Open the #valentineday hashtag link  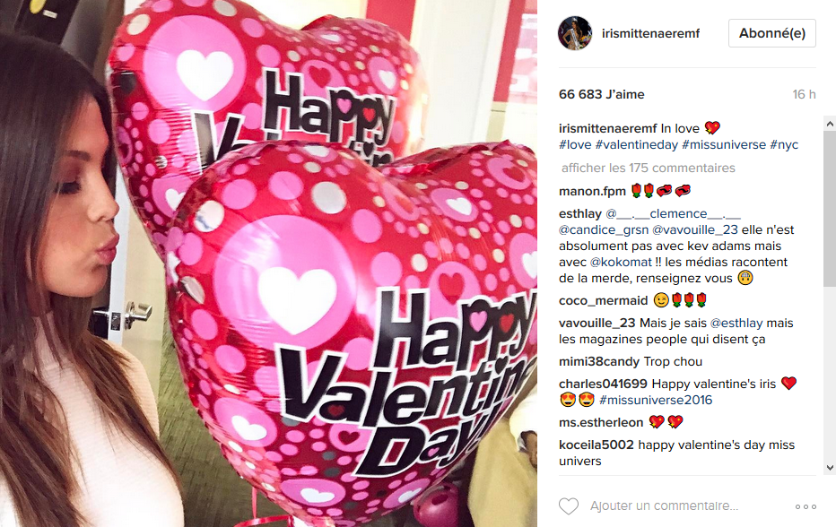(x=637, y=144)
